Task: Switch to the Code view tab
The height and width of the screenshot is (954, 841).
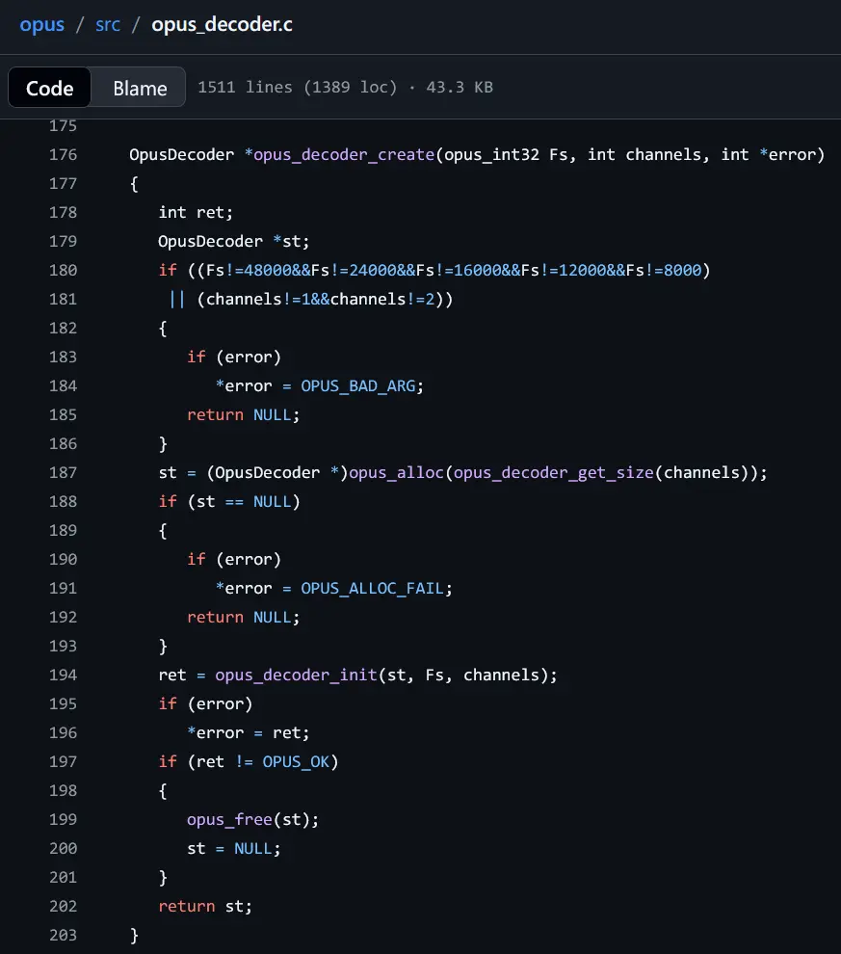Action: [50, 88]
